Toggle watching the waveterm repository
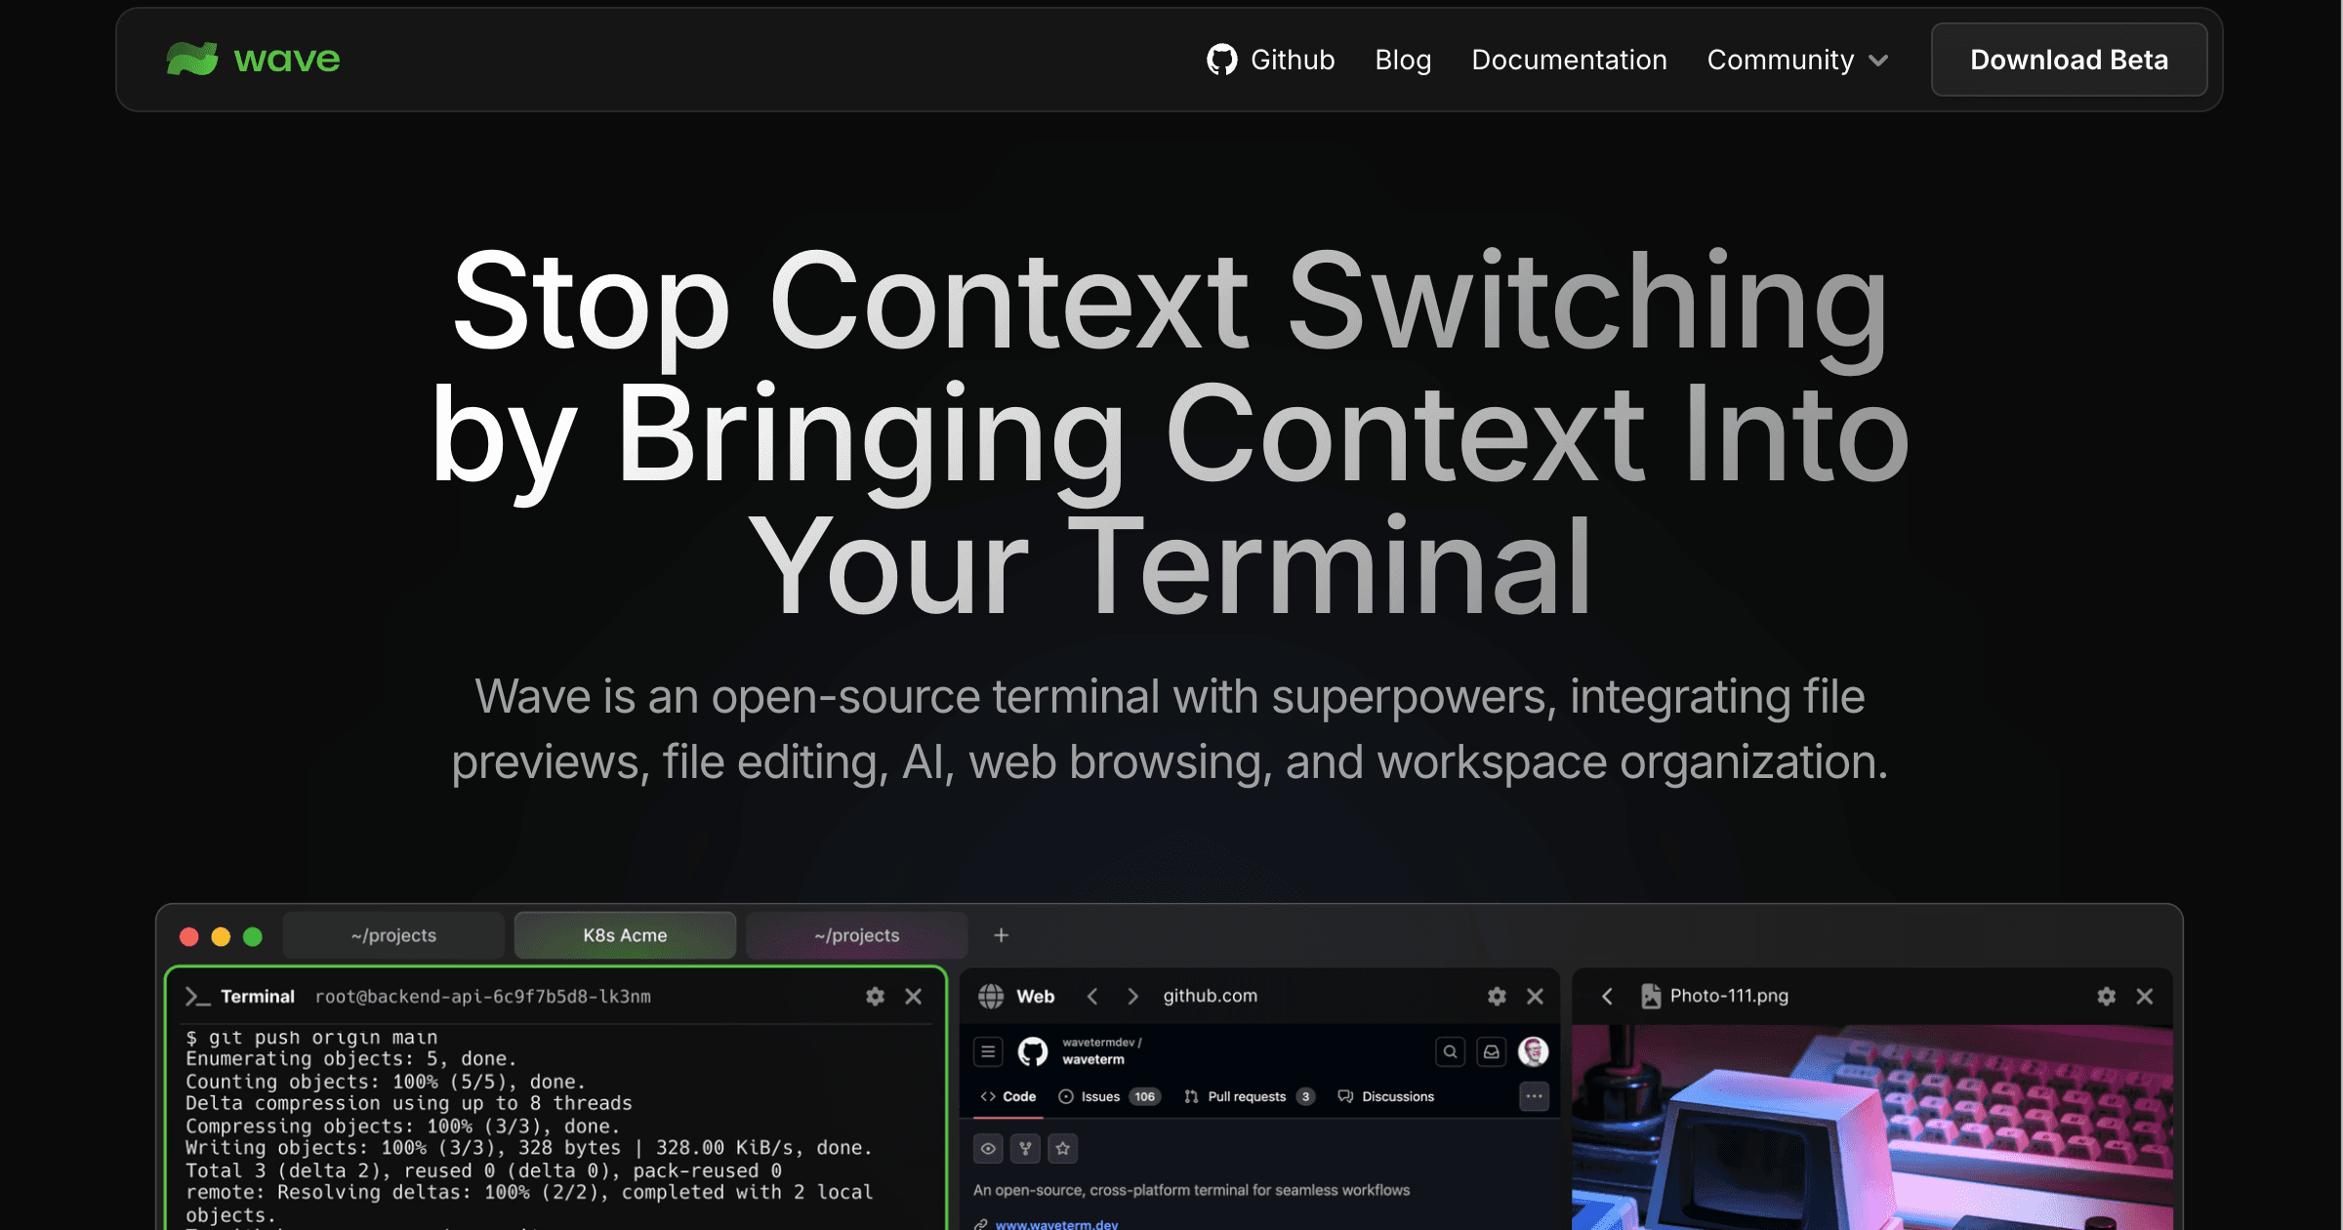 tap(988, 1149)
